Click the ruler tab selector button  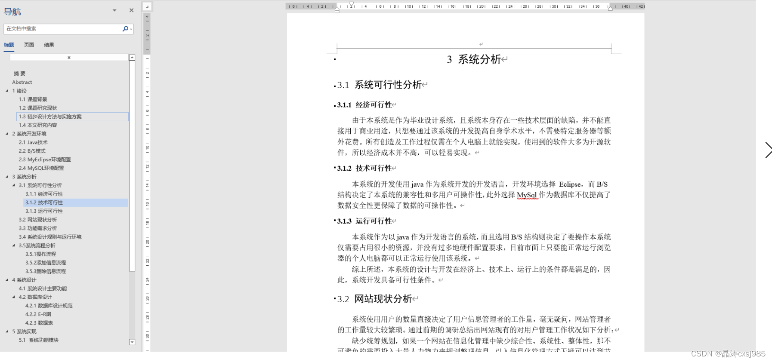[147, 6]
